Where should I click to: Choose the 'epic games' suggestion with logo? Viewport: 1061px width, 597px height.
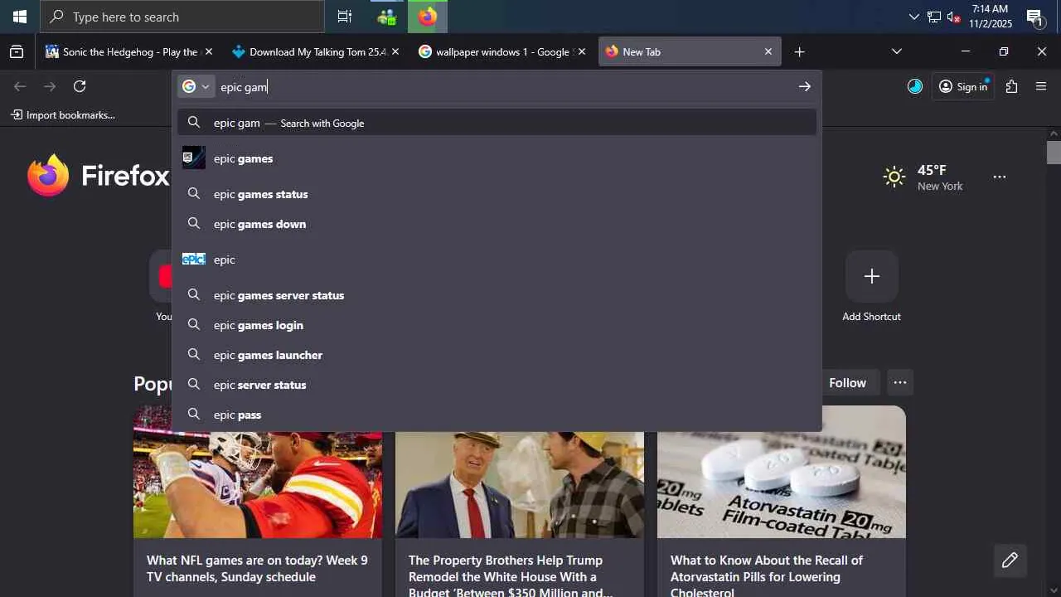point(497,158)
